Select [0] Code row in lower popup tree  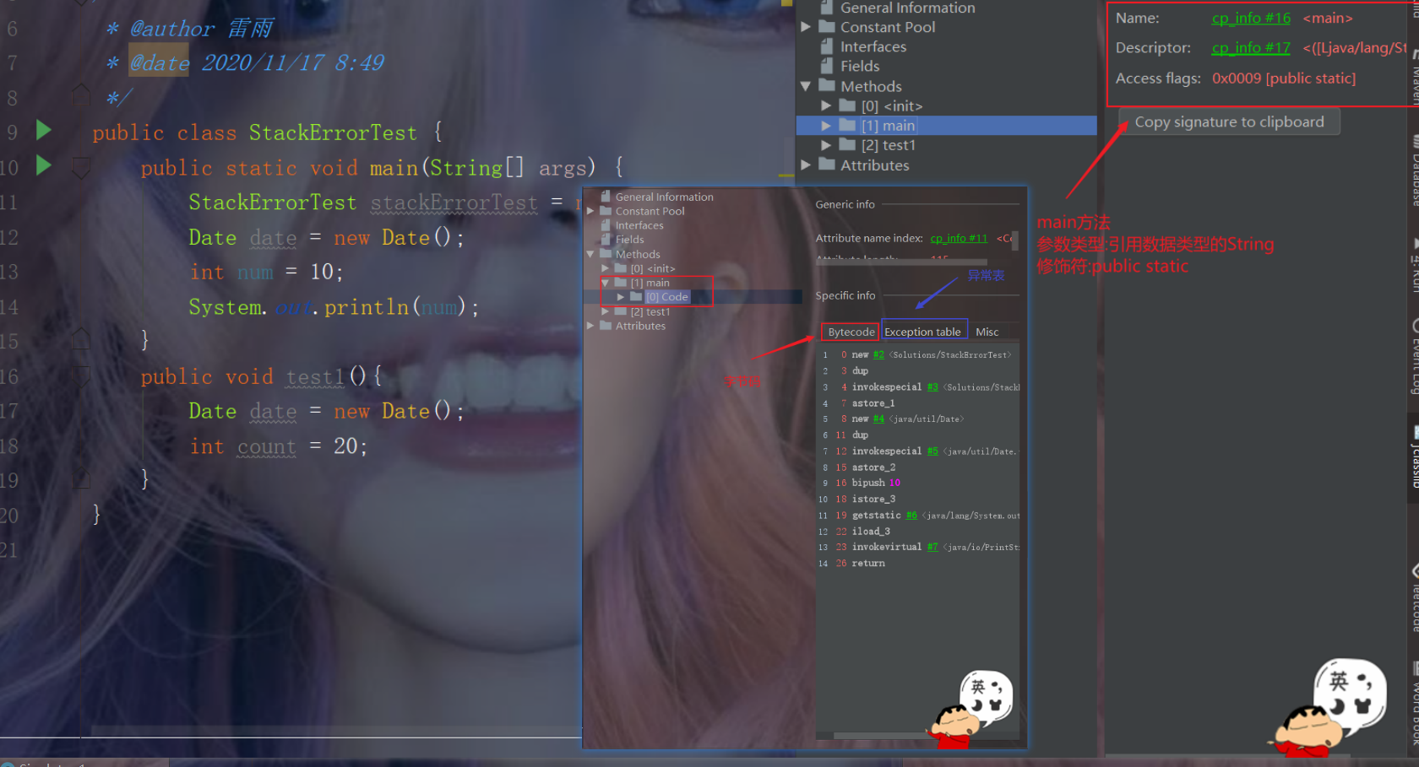tap(693, 297)
